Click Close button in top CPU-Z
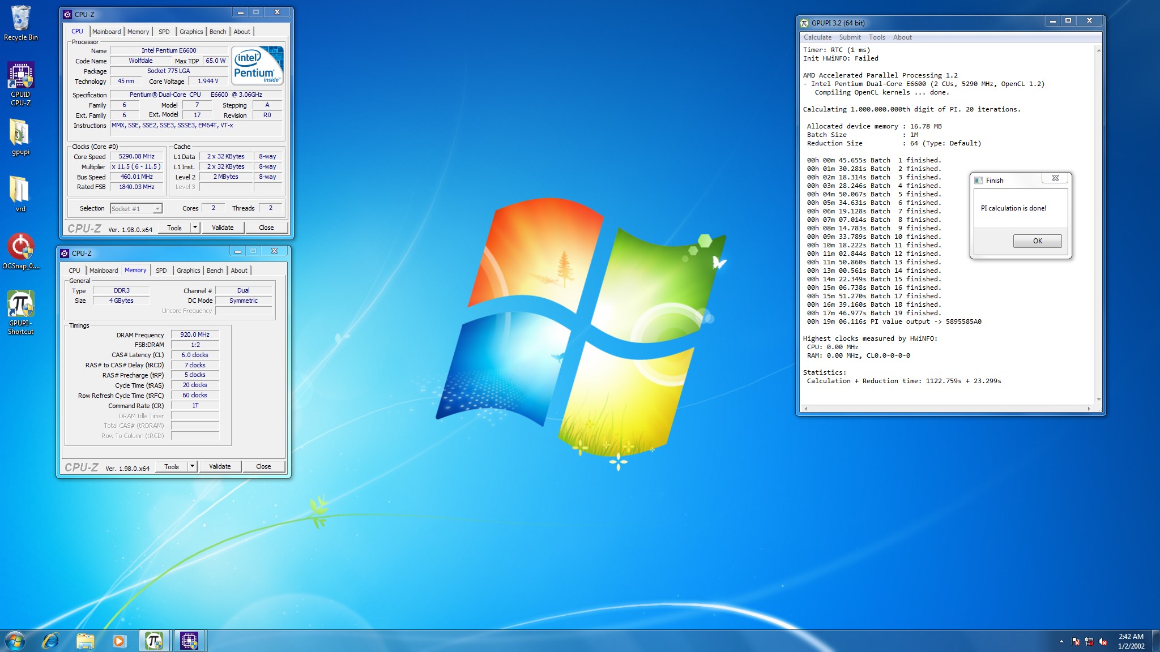 [x=266, y=228]
